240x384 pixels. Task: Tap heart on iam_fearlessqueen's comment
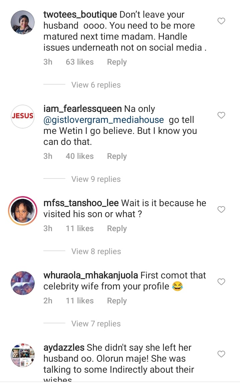221,116
